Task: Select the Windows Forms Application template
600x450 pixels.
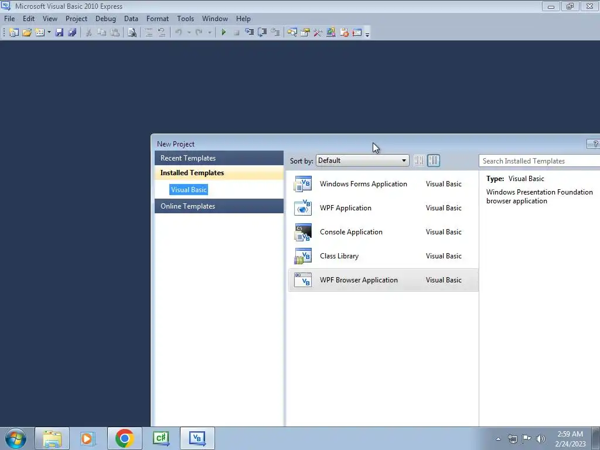Action: (x=383, y=184)
